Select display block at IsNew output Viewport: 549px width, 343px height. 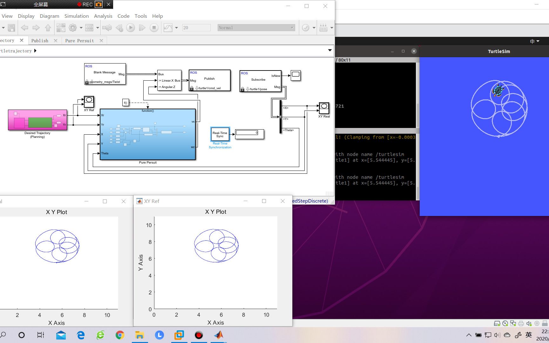pos(295,75)
